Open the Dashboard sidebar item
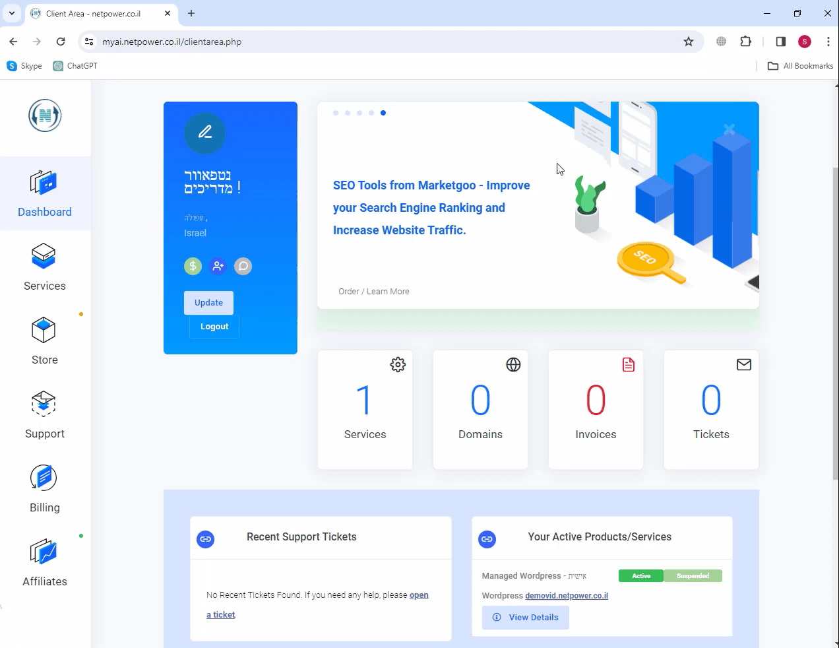 click(x=45, y=193)
